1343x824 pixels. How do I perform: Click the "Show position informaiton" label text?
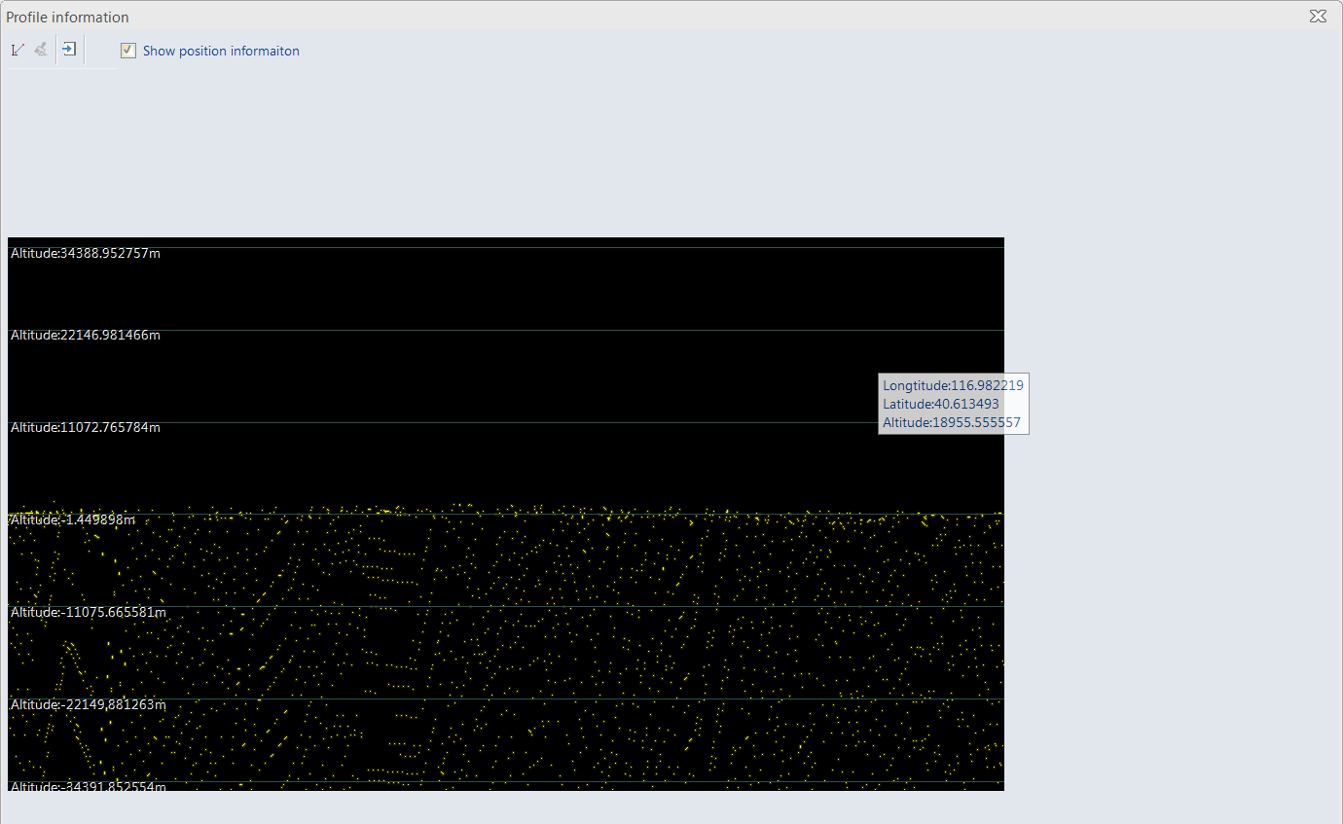coord(221,51)
